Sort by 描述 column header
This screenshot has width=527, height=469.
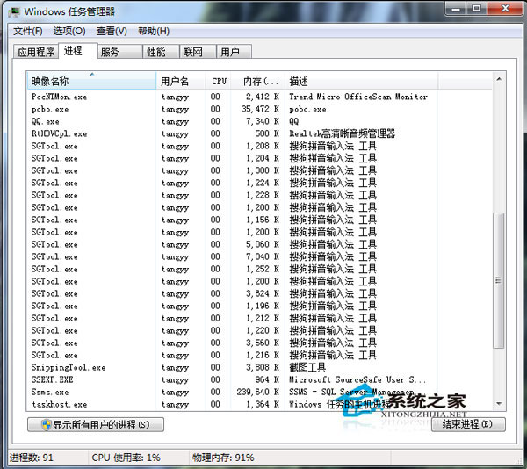point(362,81)
